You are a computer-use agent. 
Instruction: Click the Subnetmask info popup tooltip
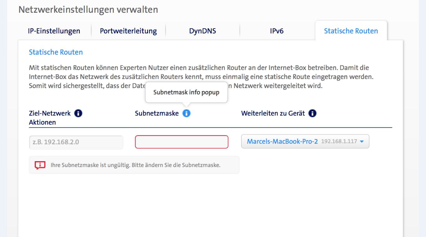(186, 92)
